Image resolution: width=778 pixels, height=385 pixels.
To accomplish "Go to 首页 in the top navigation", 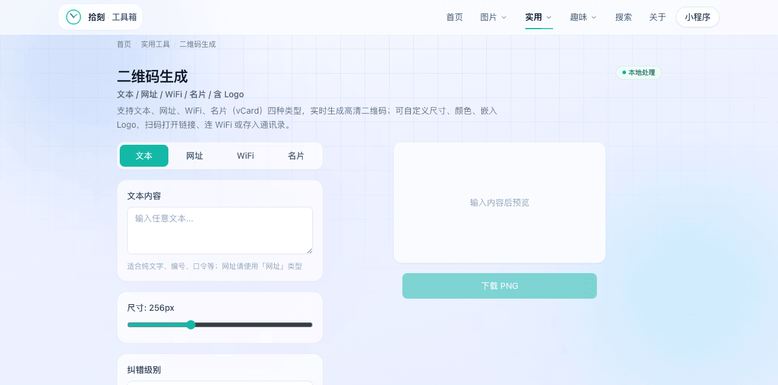I will click(x=455, y=17).
